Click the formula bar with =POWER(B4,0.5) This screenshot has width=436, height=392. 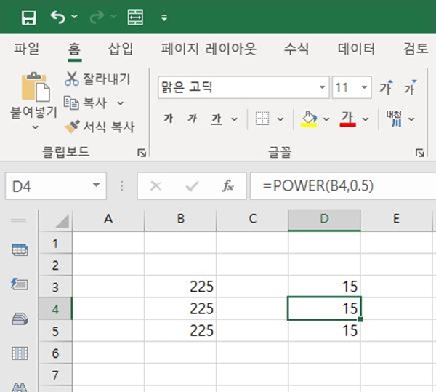coord(342,186)
